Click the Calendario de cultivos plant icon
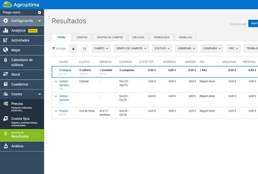The height and width of the screenshot is (174, 258). (5, 60)
